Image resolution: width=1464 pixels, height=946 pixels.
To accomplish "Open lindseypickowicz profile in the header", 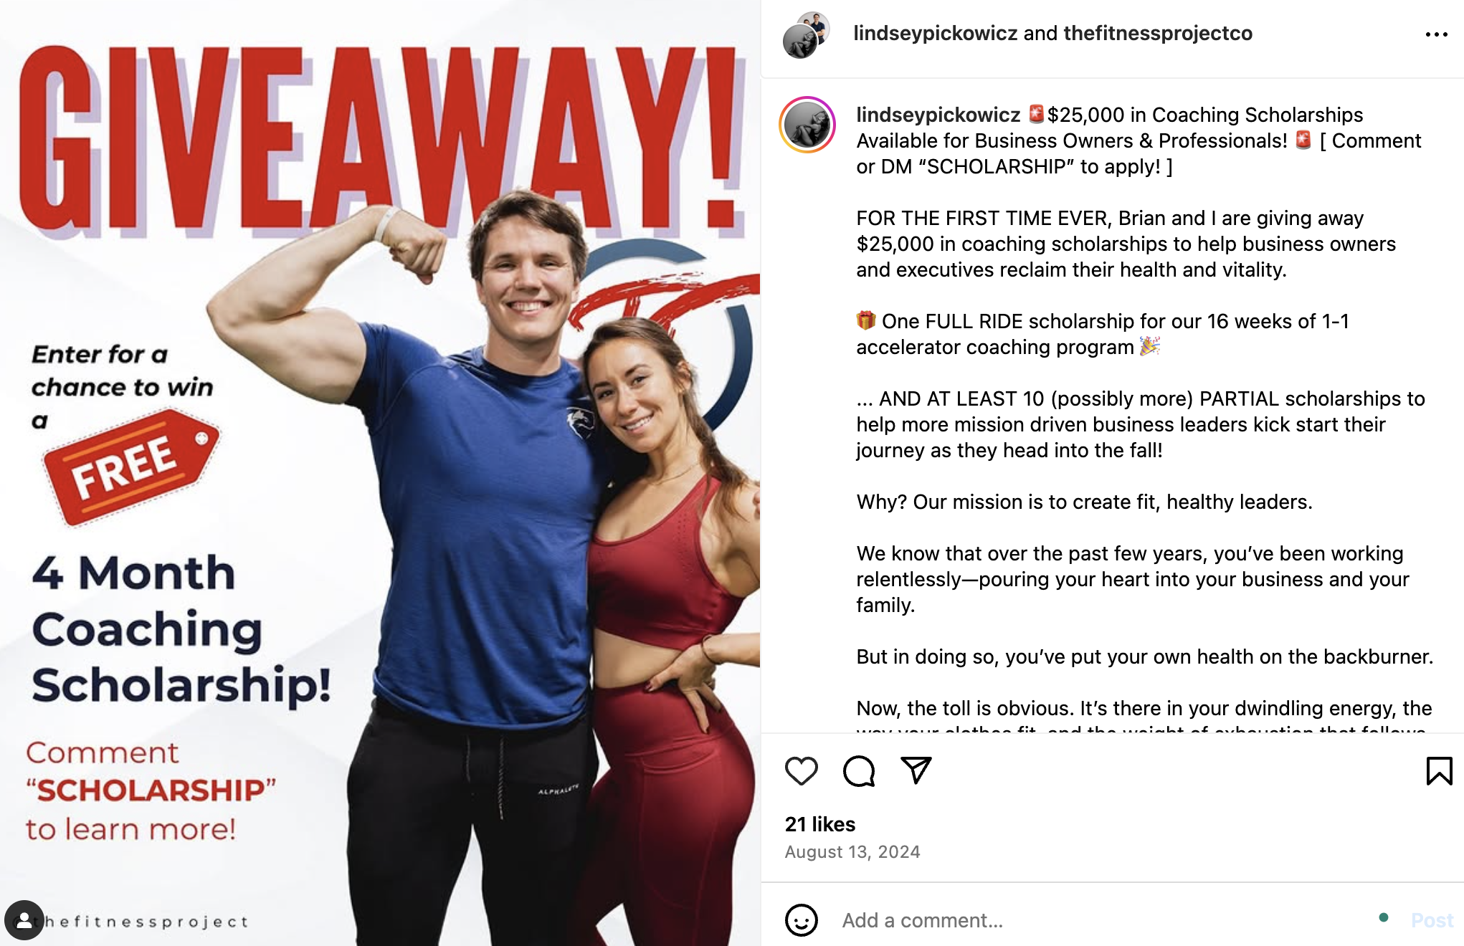I will pyautogui.click(x=935, y=33).
